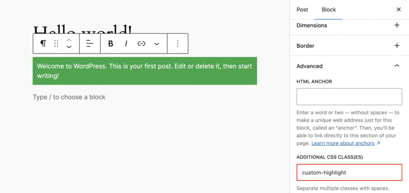Move the block down

click(69, 47)
